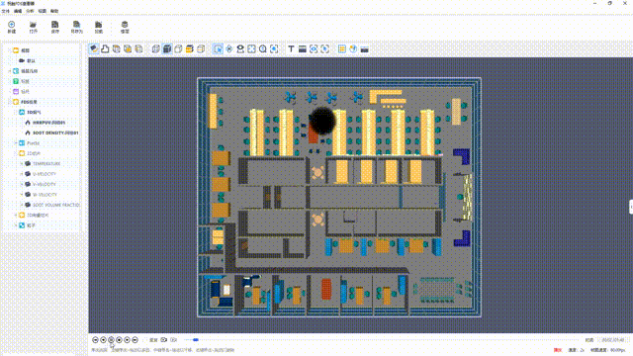Image resolution: width=633 pixels, height=356 pixels.
Task: Click the video record icon in playback bar
Action: point(174,340)
